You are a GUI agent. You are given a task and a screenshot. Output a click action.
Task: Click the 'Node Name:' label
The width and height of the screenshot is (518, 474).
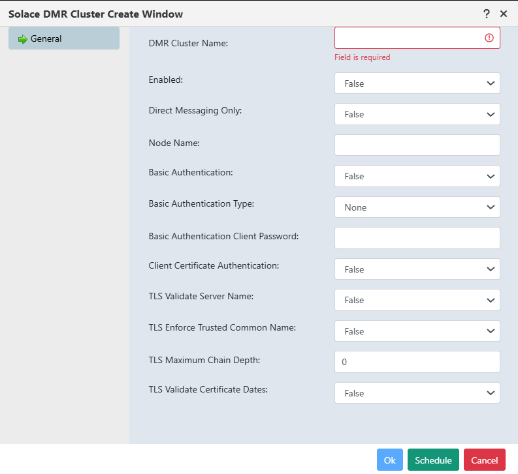coord(174,143)
